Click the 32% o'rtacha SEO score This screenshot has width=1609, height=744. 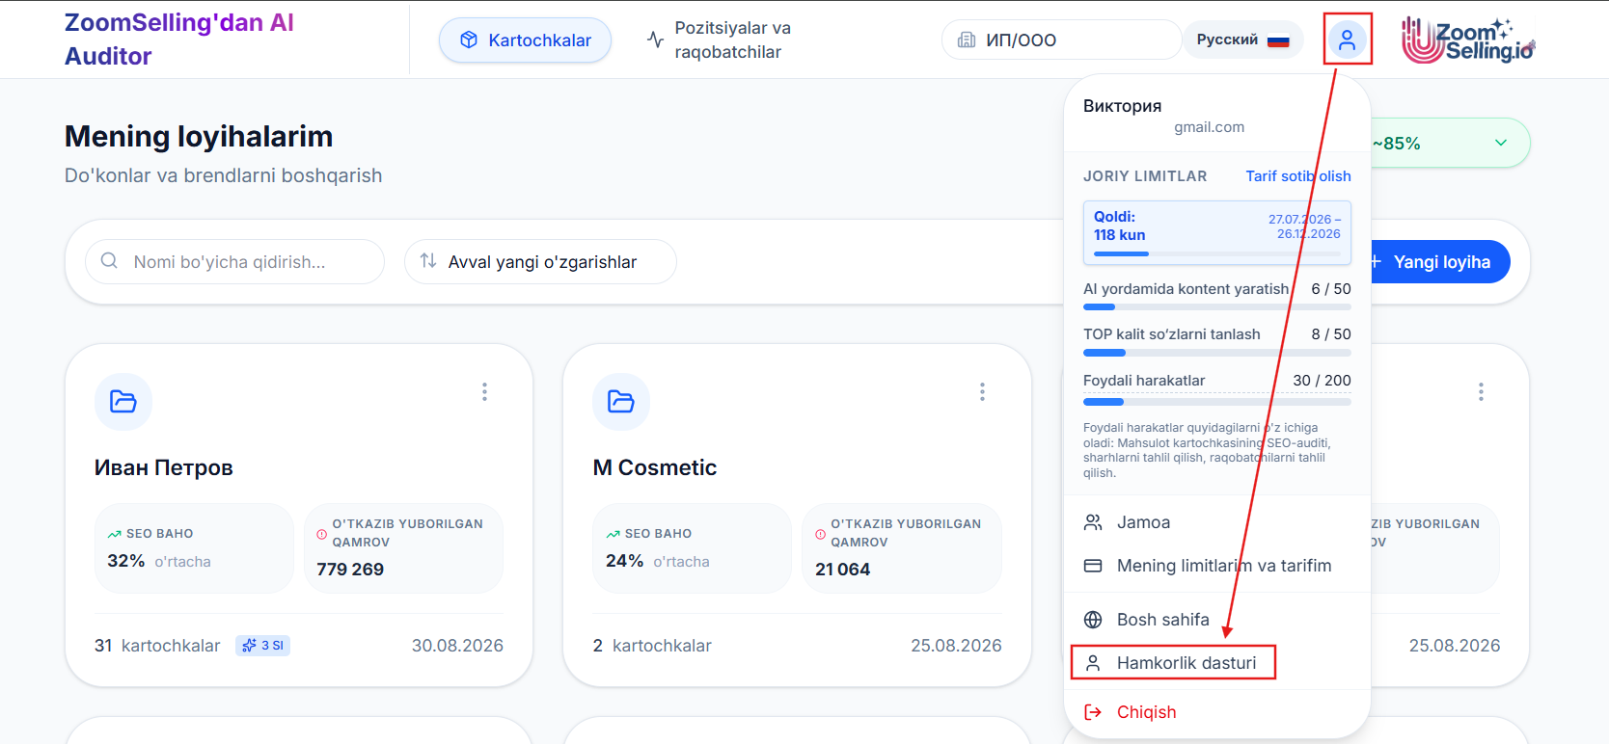click(x=159, y=561)
